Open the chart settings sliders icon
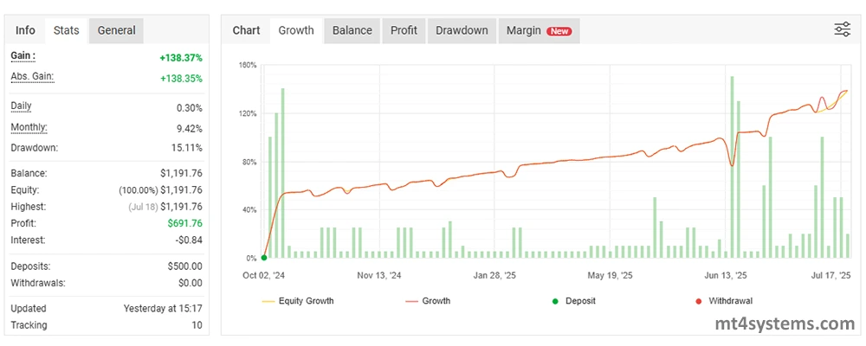 842,30
